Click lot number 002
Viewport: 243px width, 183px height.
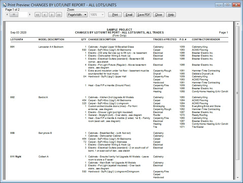[x=12, y=97]
